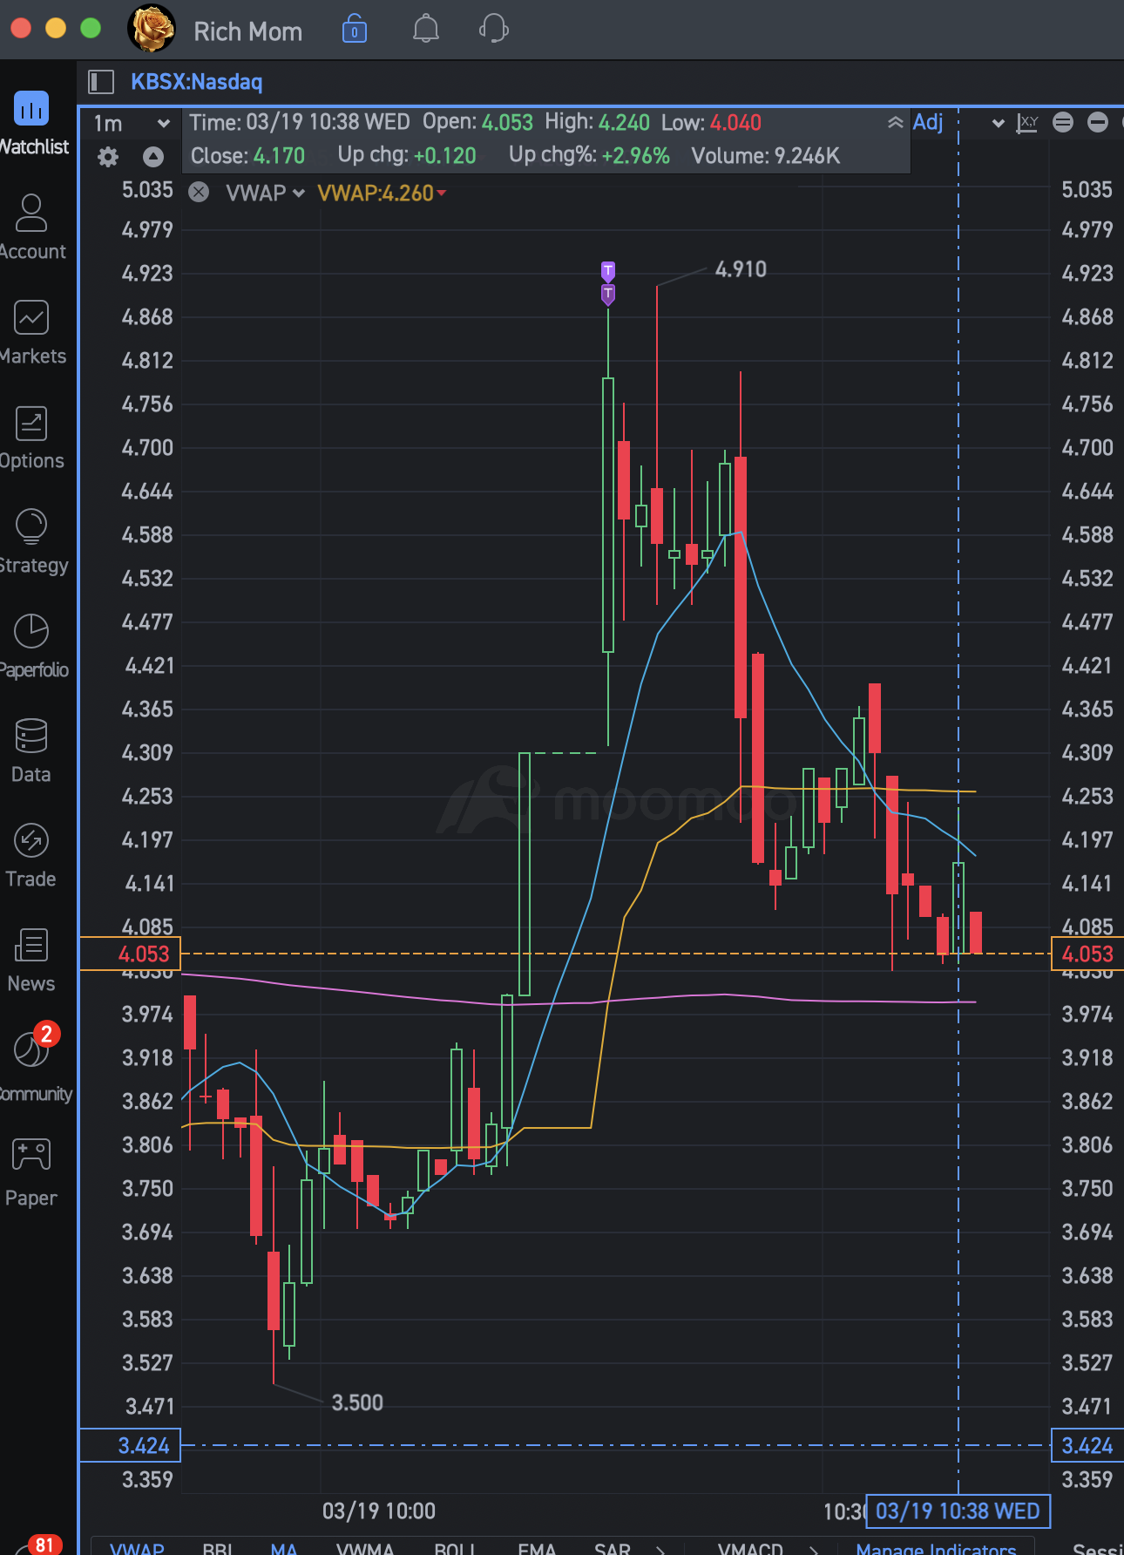The height and width of the screenshot is (1555, 1124).
Task: Click the XY axis settings icon
Action: pos(1028,123)
